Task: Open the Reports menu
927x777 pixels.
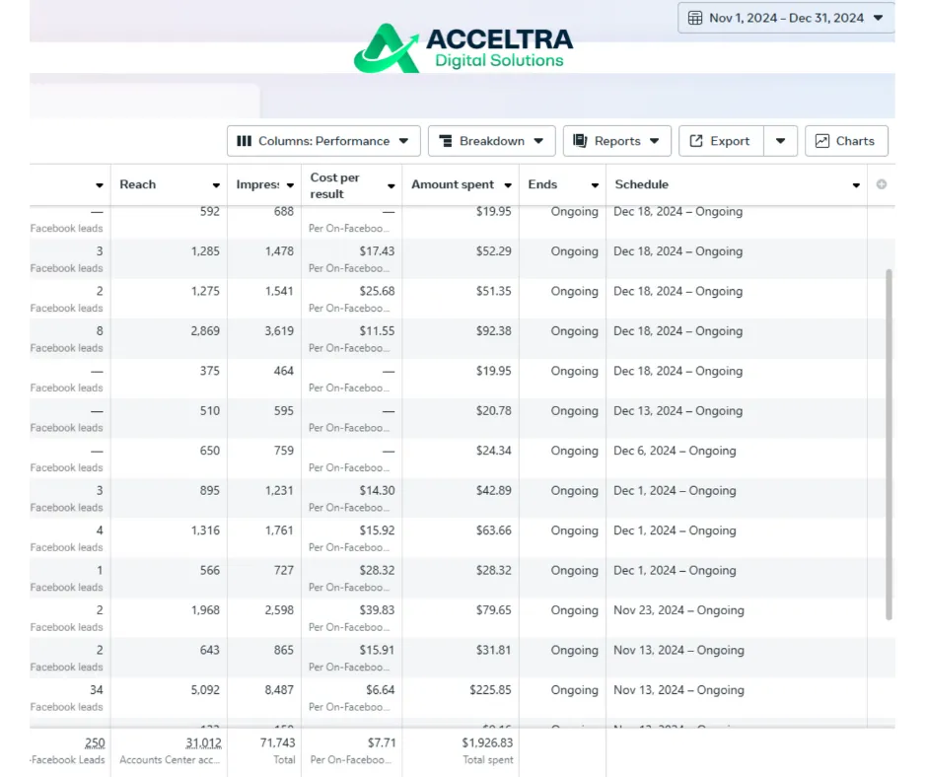Action: tap(616, 141)
